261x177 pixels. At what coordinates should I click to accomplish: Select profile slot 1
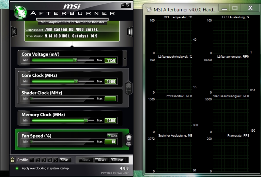coord(32,160)
